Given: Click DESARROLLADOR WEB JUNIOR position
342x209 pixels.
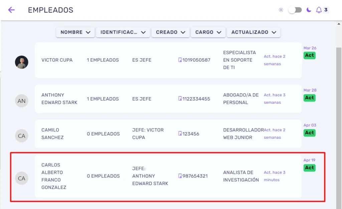Looking at the screenshot, I should (x=243, y=133).
